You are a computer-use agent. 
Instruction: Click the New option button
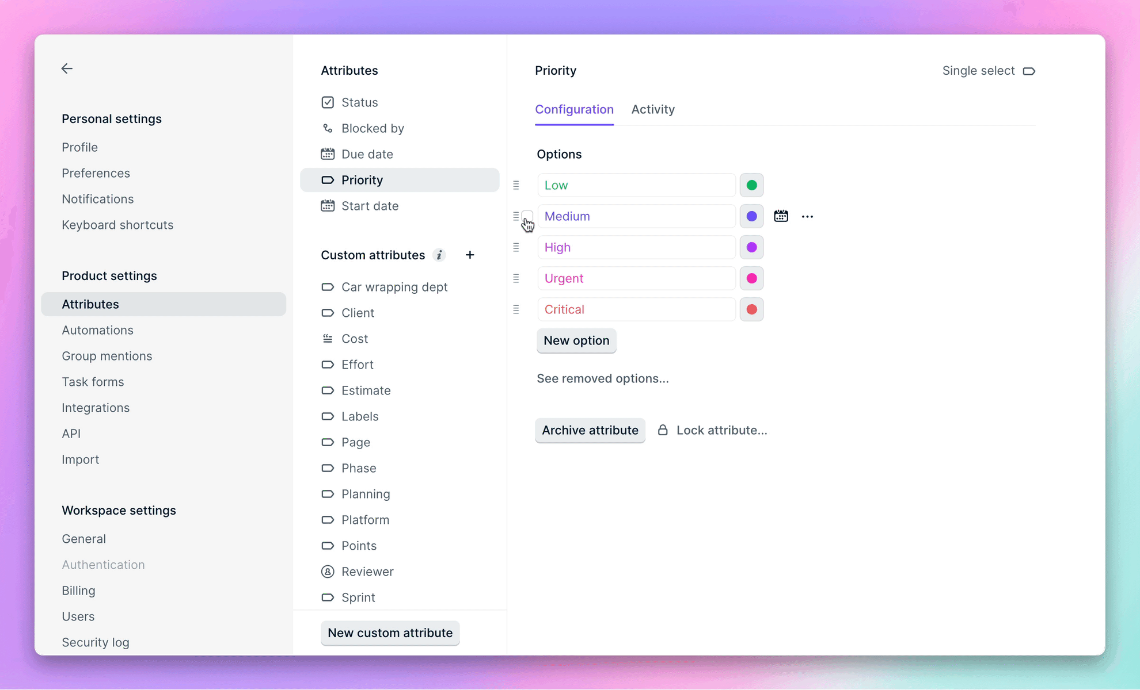tap(576, 340)
